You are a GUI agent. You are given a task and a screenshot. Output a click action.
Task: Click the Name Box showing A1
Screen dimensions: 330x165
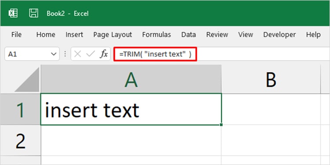tap(32, 54)
